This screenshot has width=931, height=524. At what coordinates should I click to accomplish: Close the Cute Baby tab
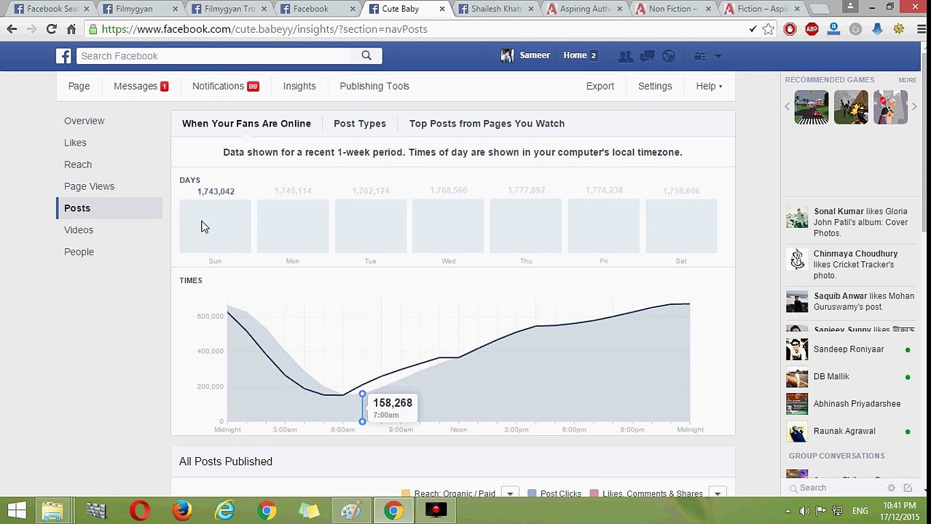point(441,9)
